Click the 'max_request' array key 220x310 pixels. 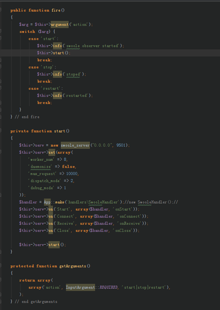click(43, 174)
